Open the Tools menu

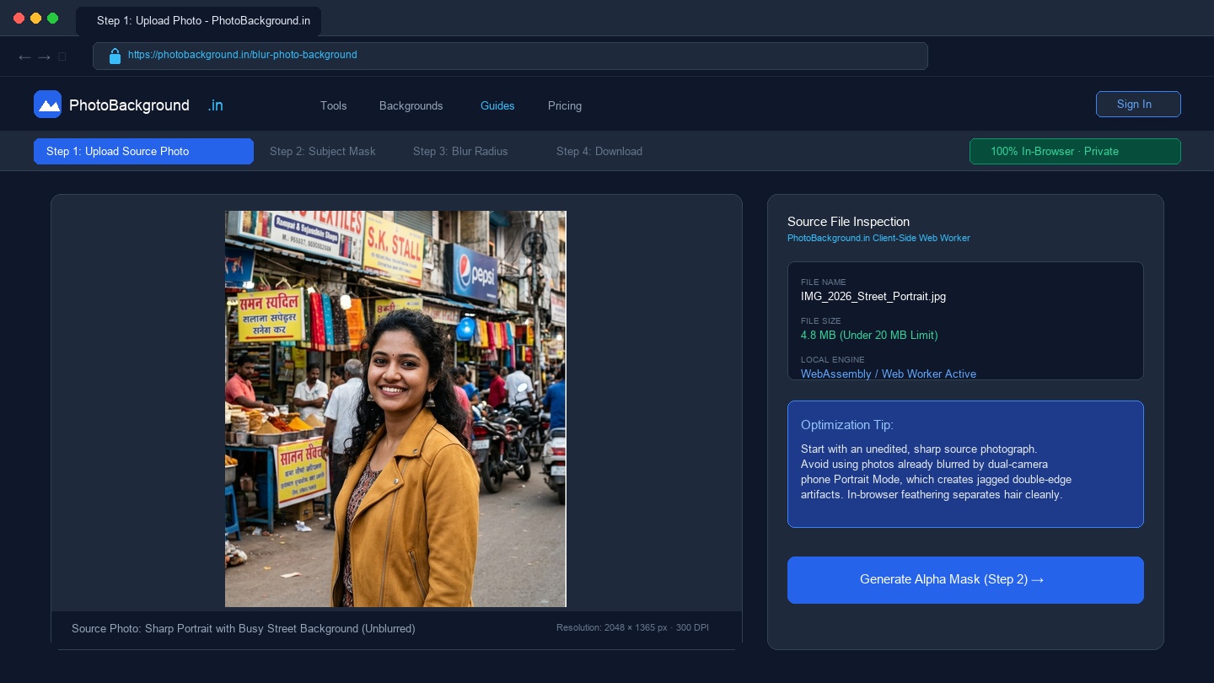(x=334, y=105)
